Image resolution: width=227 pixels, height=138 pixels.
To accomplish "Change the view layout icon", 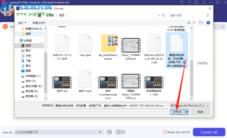I will pos(189,23).
